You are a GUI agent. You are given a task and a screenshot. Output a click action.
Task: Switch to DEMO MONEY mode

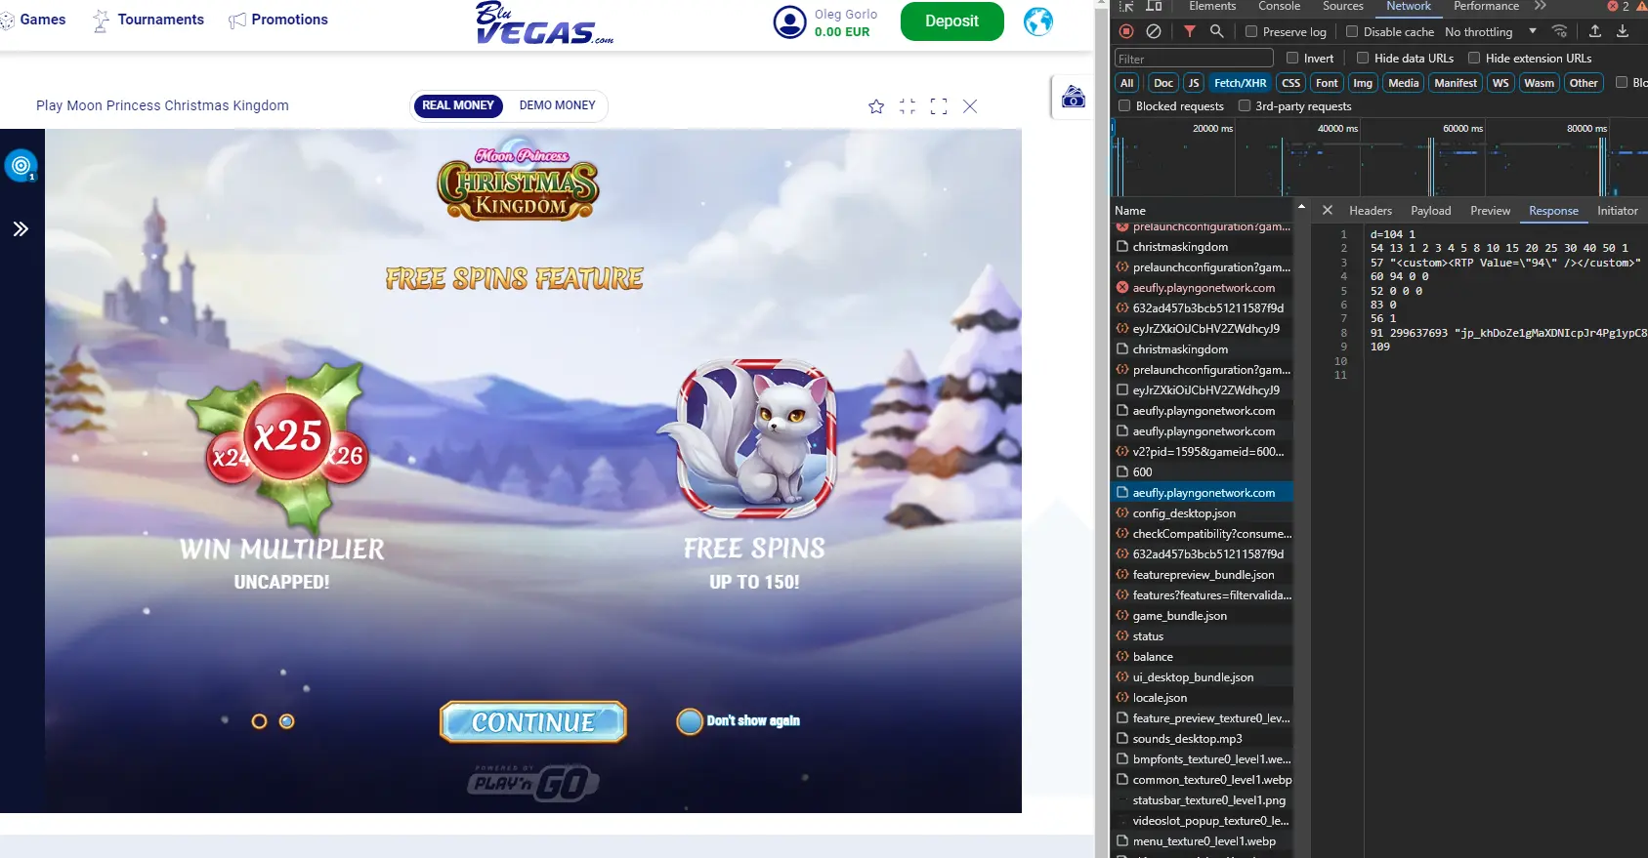coord(557,105)
